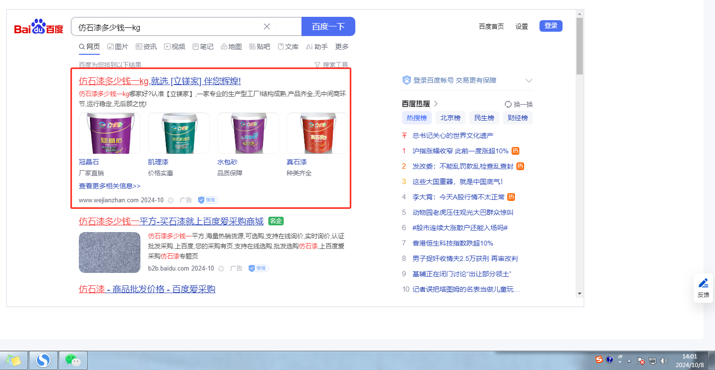The width and height of the screenshot is (715, 370).
Task: Switch to the 视频 search tab
Action: point(175,47)
